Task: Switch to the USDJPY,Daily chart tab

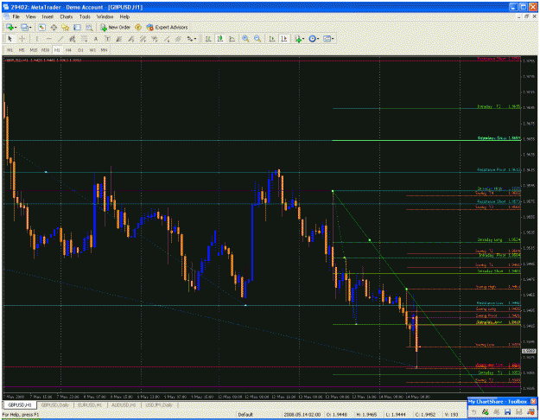Action: pyautogui.click(x=159, y=404)
